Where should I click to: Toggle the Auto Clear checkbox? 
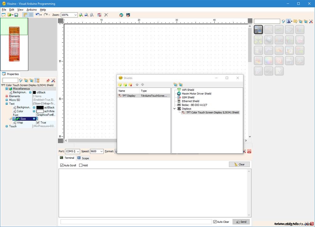click(215, 222)
